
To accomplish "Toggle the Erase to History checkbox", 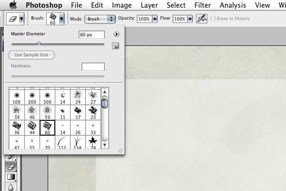I will click(x=213, y=19).
